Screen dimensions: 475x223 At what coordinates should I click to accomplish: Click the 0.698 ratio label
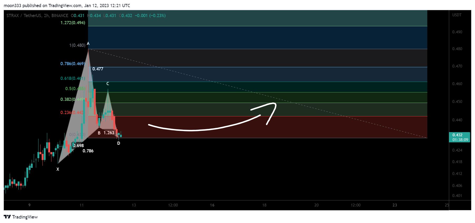pyautogui.click(x=79, y=146)
